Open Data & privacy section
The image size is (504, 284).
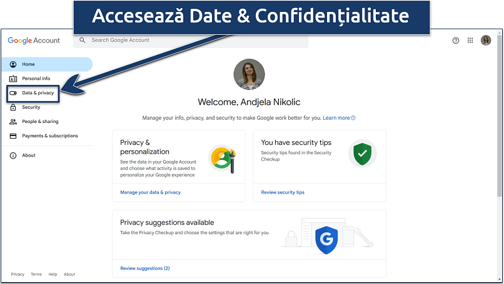click(38, 93)
